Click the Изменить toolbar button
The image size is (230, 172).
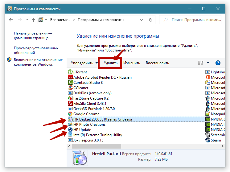pyautogui.click(x=132, y=63)
